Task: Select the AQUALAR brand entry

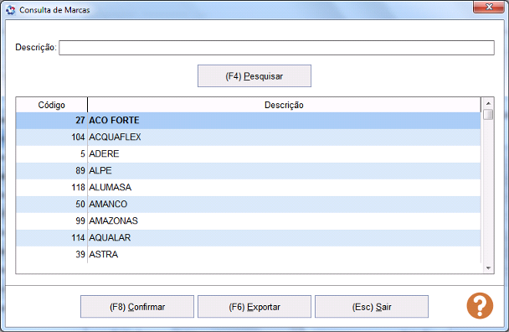Action: (249, 238)
